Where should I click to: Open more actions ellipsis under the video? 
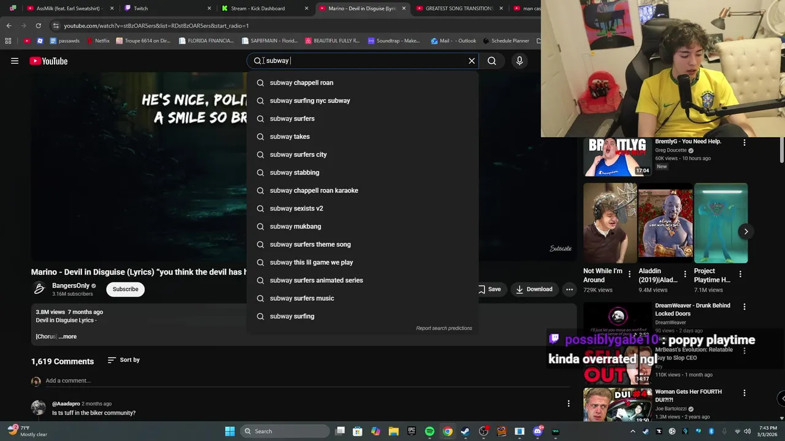[569, 289]
